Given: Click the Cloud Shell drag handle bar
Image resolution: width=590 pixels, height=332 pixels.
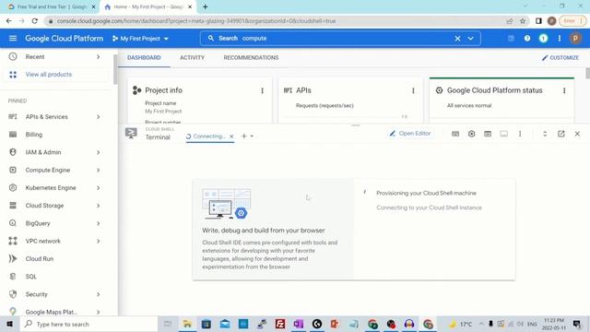Looking at the screenshot, I should 356,125.
